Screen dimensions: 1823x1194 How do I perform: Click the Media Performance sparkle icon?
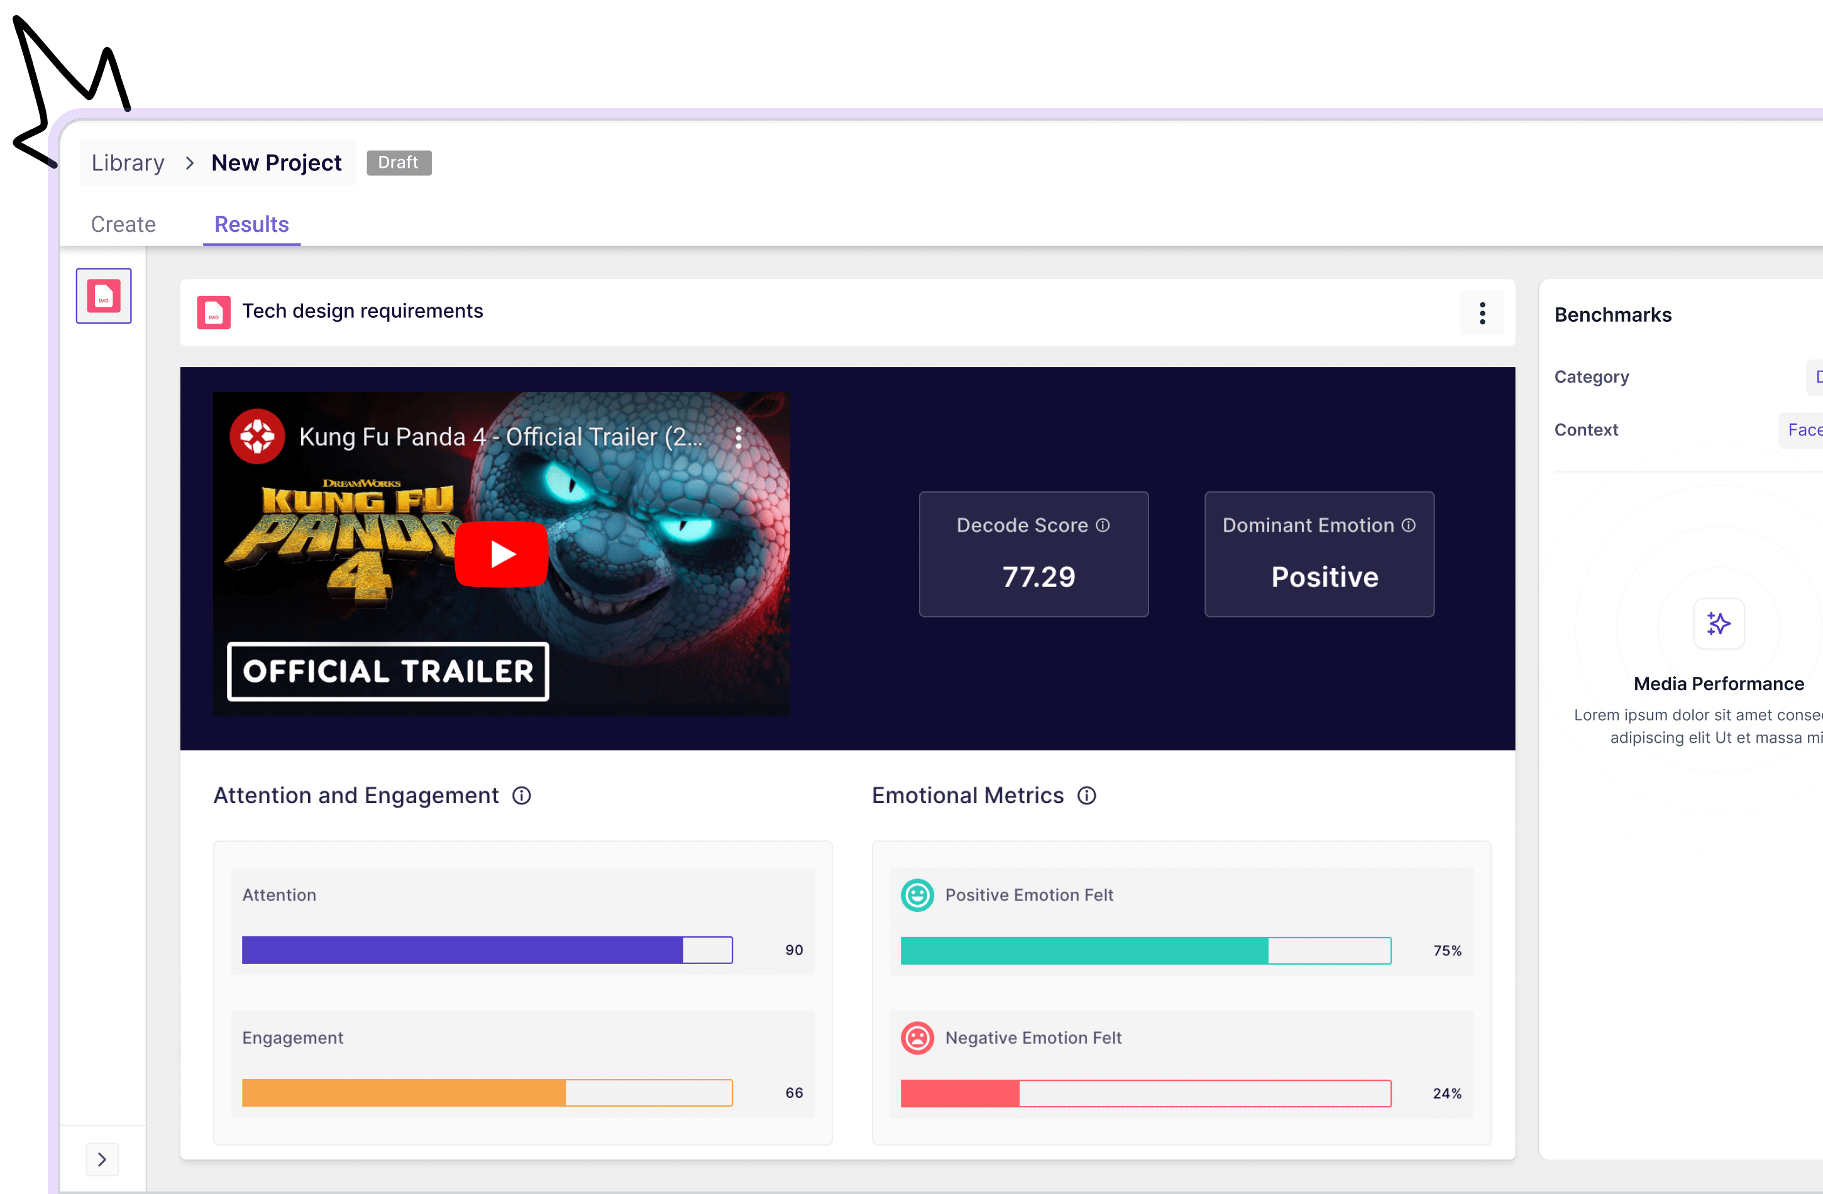tap(1719, 623)
